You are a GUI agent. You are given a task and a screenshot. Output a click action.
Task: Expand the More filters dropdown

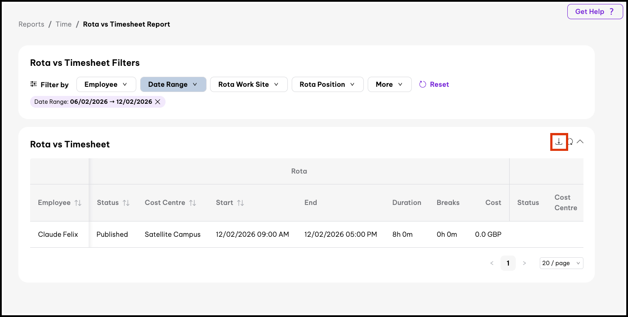(x=389, y=85)
